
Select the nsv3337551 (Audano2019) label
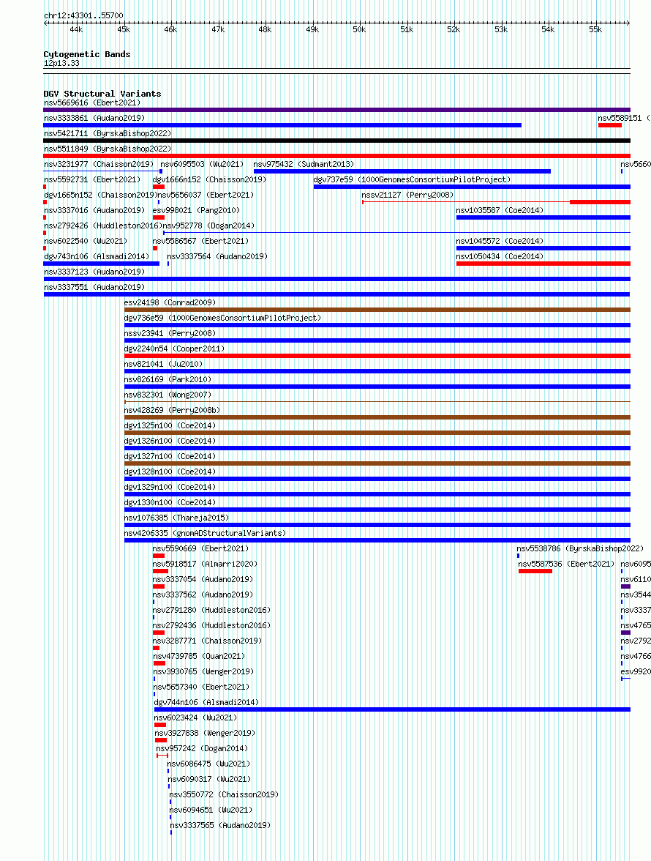pos(94,287)
